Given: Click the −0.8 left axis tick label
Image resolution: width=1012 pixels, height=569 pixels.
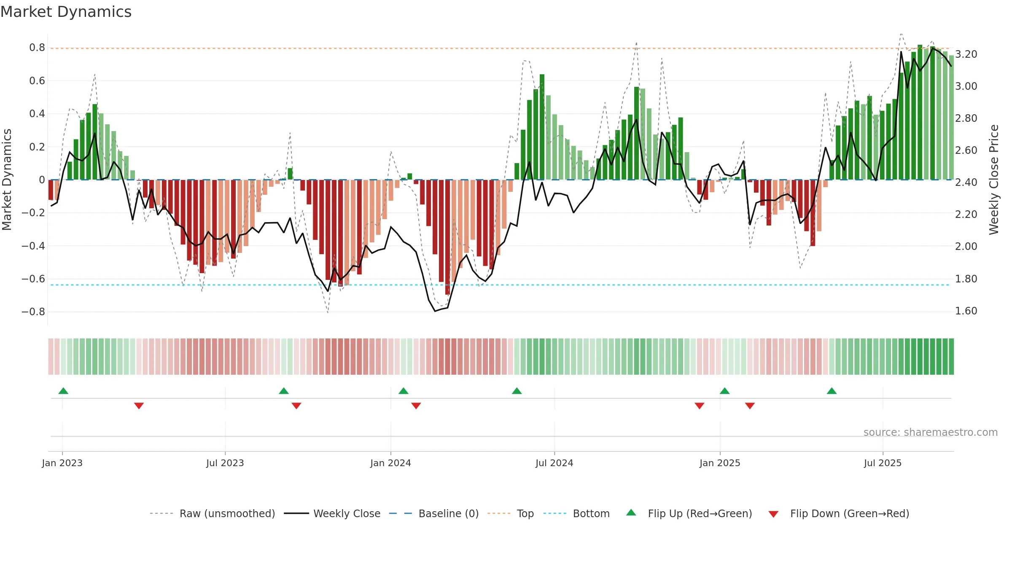Looking at the screenshot, I should 33,312.
